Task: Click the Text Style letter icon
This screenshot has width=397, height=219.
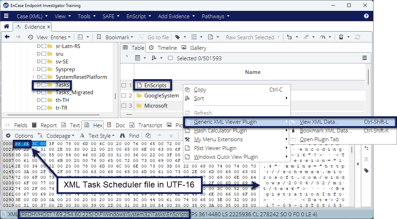Action: click(x=82, y=136)
